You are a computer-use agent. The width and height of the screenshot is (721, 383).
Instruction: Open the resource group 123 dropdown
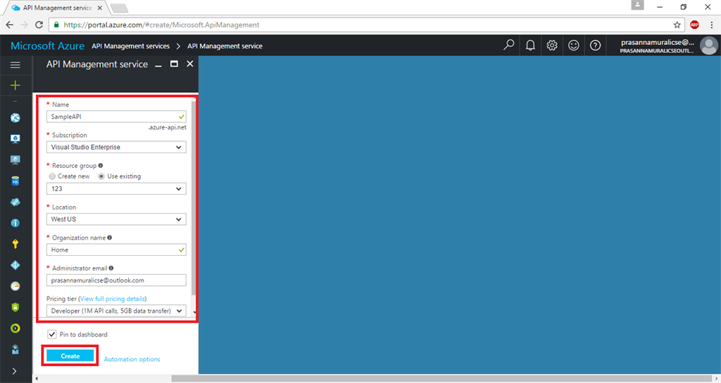pos(116,188)
